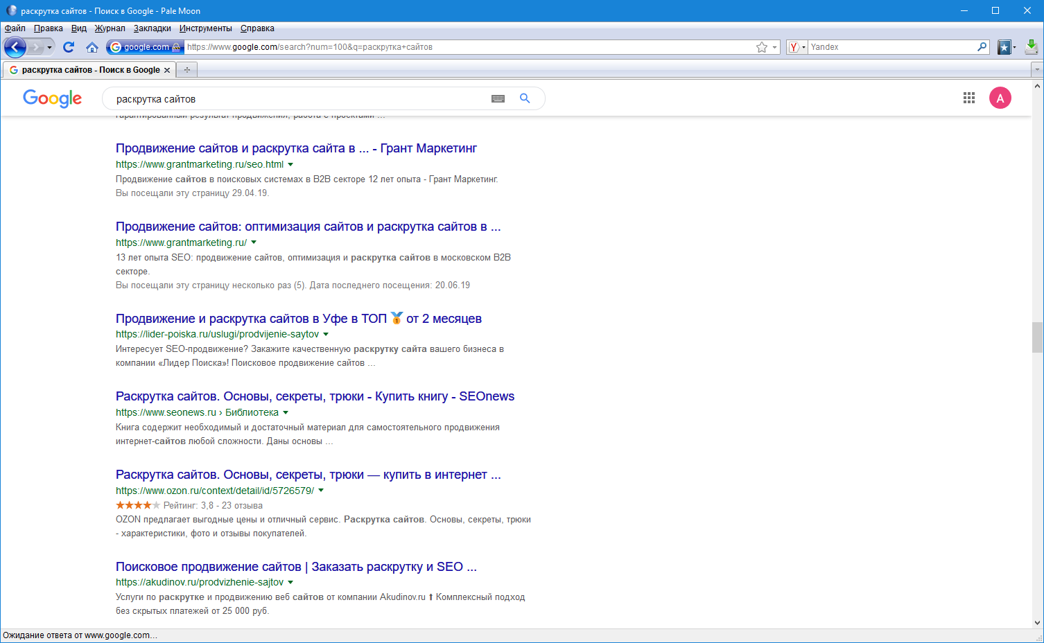Open the Downloads arrow button

pyautogui.click(x=1032, y=47)
